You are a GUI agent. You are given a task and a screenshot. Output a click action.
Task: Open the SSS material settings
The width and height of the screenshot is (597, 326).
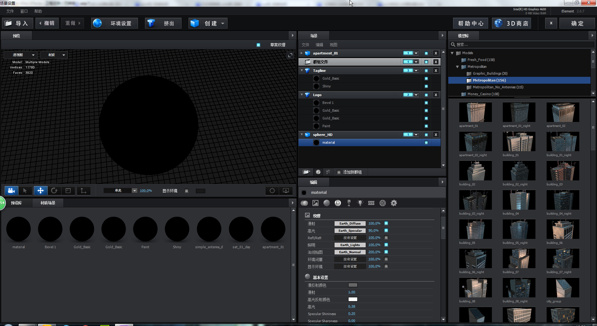pos(371,203)
